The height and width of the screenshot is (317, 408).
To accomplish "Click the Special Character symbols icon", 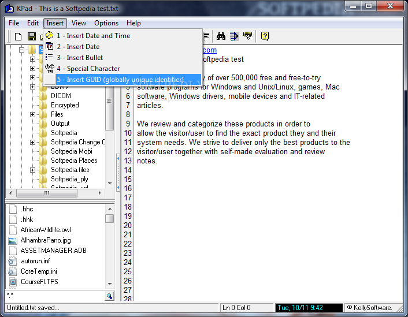I will 50,68.
